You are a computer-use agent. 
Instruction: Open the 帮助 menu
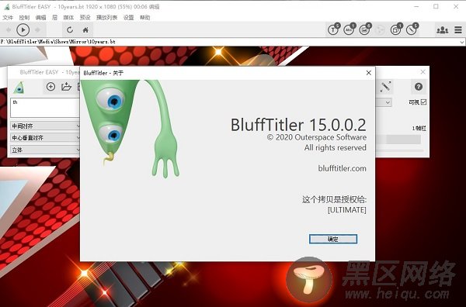click(x=144, y=18)
